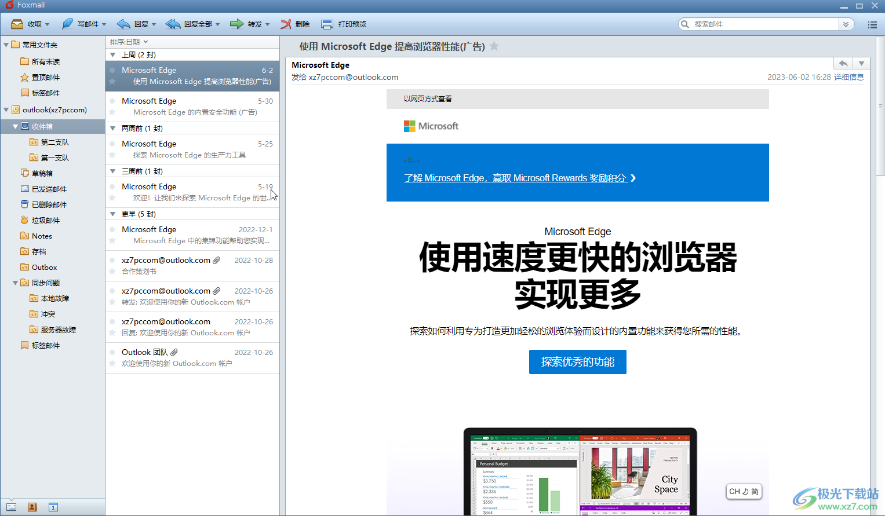This screenshot has height=516, width=885.
Task: Open the main menu list icon at top right
Action: point(872,24)
